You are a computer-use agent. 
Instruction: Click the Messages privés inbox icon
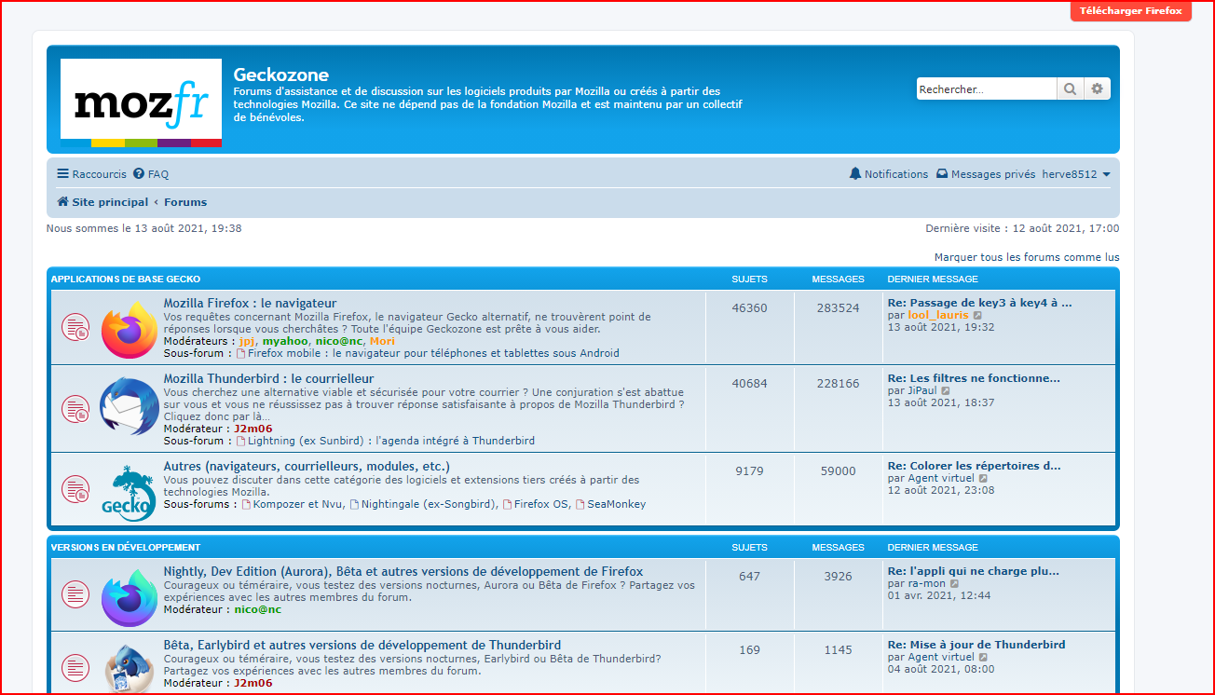coord(942,174)
